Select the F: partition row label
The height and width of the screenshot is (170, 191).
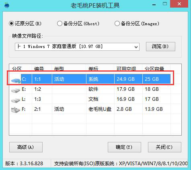24,109
